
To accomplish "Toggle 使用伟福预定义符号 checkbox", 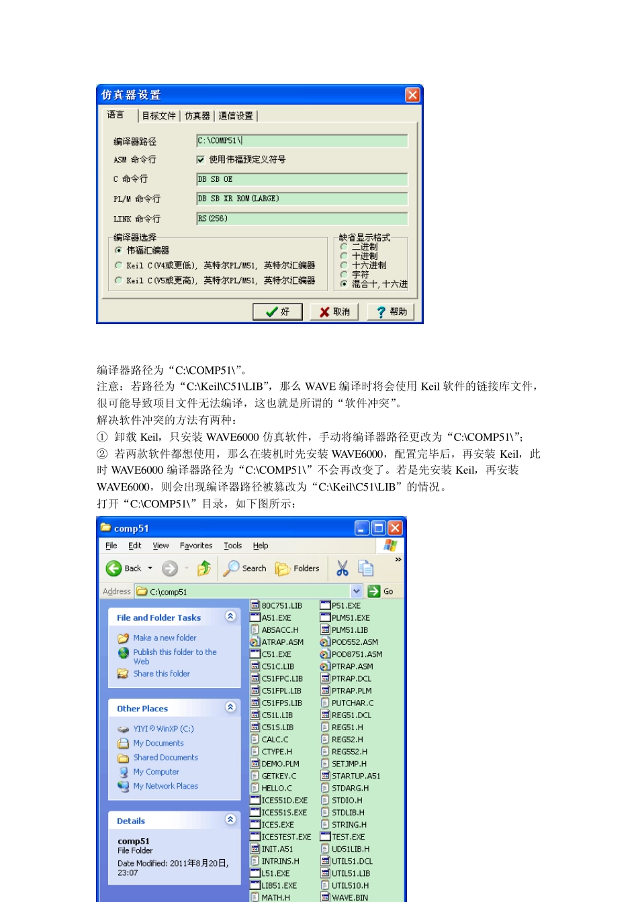I will 200,160.
